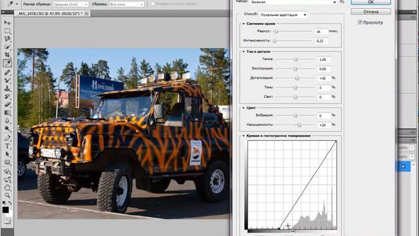Screen dimensions: 419x236
Task: Select the Hand tool
Action: click(x=7, y=187)
